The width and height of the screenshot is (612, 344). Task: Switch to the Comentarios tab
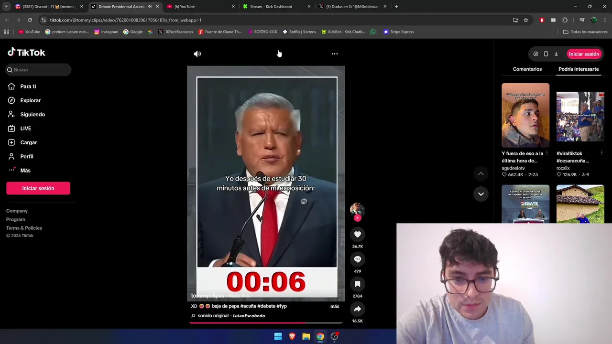[x=527, y=69]
